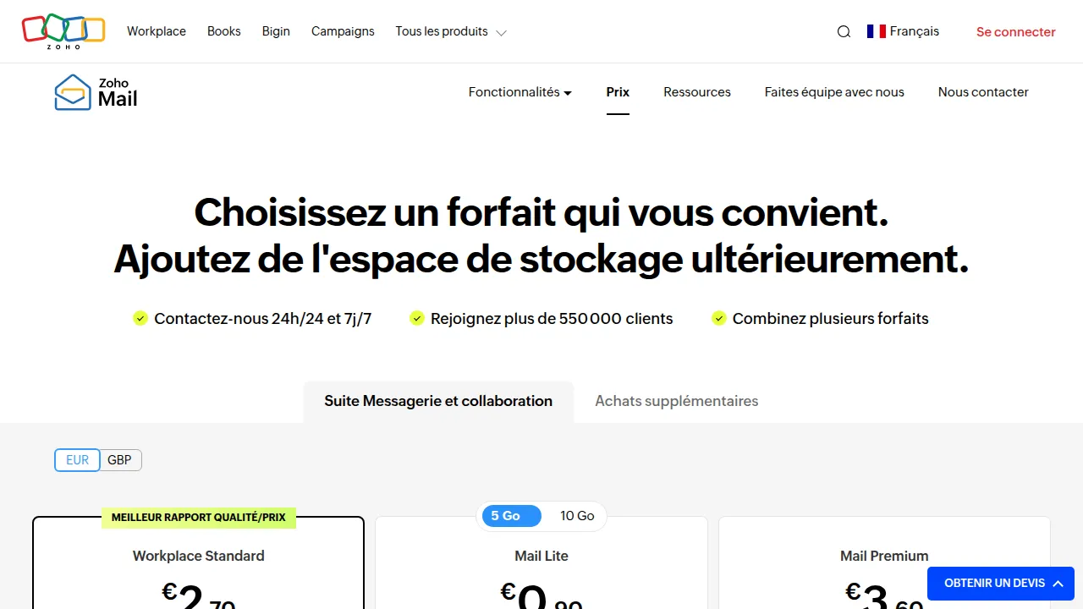Open Faites équipe avec nous
Viewport: 1083px width, 609px height.
(834, 92)
